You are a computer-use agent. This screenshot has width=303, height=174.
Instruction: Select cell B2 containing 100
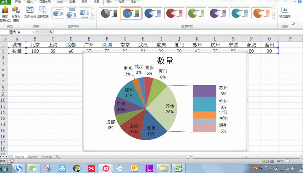click(x=35, y=51)
